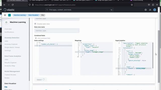Click the highlighted "price_range" field in Ingest pipeline
Viewport: 161px width, 90px height.
(x=141, y=68)
